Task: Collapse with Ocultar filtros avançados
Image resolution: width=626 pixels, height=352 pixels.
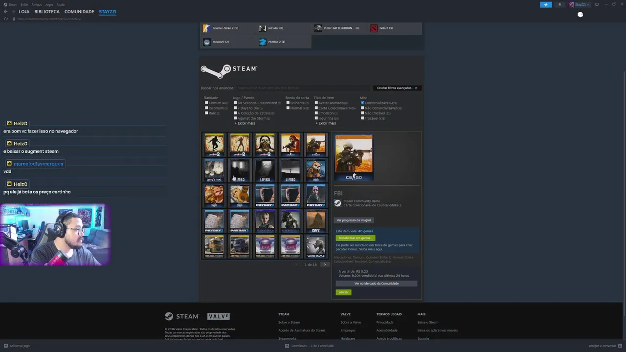Action: [x=397, y=88]
